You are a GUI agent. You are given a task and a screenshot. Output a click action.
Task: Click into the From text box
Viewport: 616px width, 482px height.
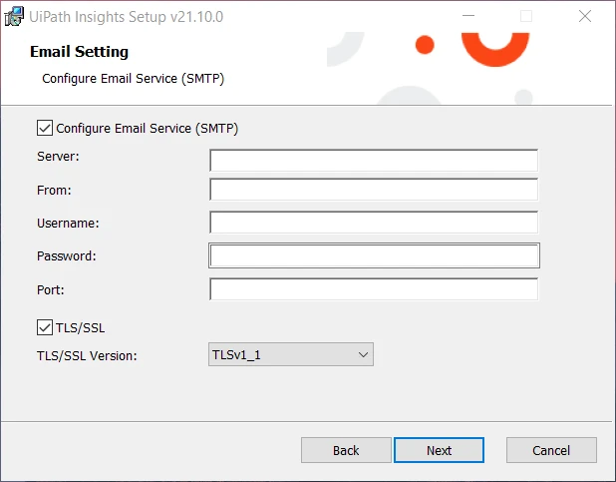click(x=374, y=190)
